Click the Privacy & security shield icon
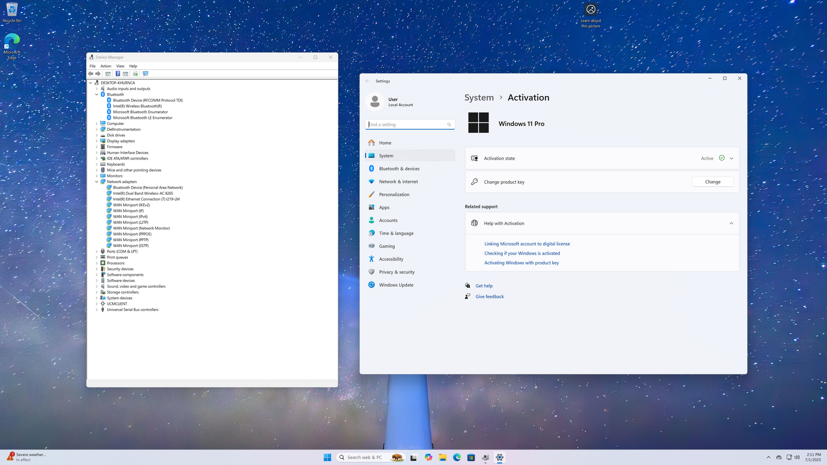The height and width of the screenshot is (465, 827). 372,272
